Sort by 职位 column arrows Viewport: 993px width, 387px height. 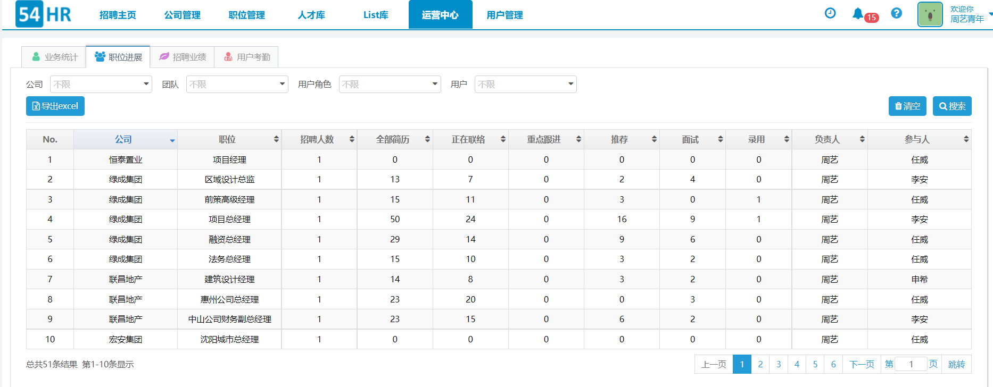pos(276,139)
